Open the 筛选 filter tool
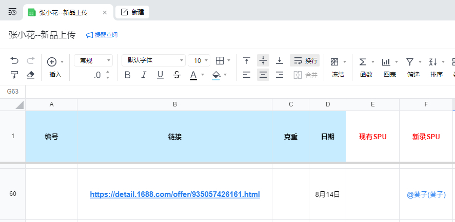Screen dimensions: 455x222 410,62
